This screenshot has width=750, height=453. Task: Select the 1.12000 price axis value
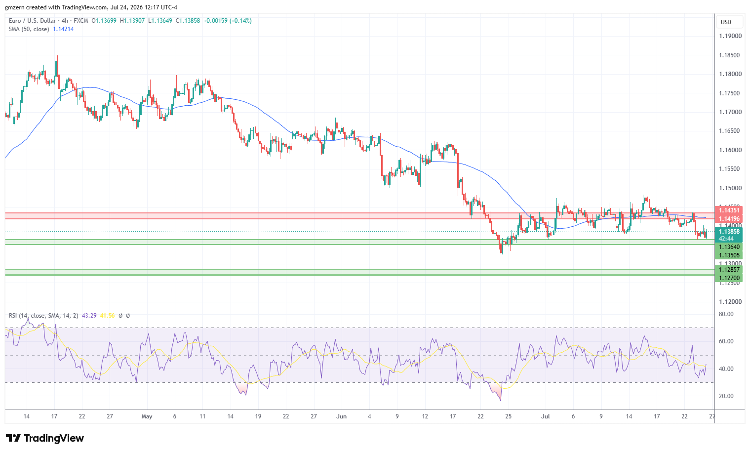pos(730,302)
